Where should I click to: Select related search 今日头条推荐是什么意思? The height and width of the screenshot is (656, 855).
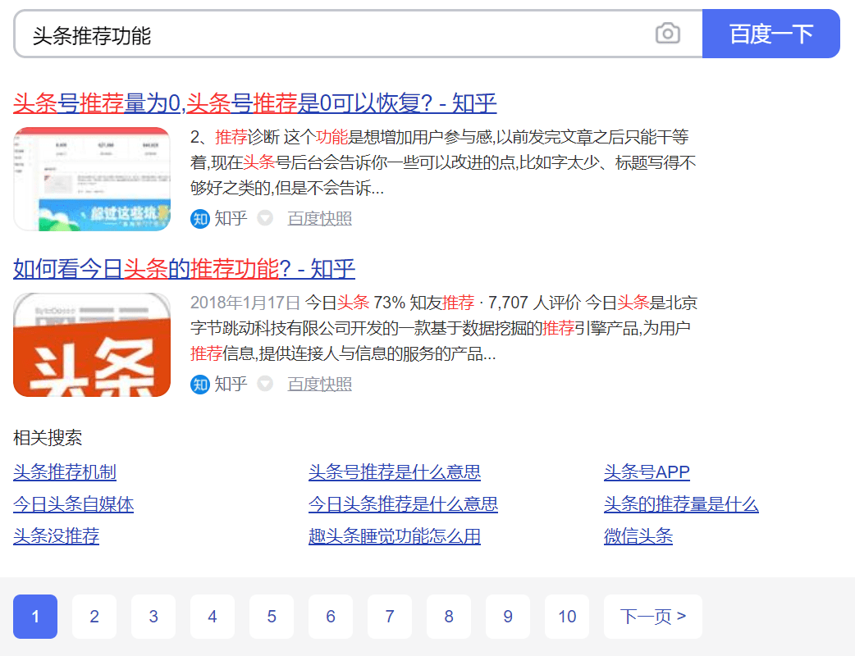(404, 504)
